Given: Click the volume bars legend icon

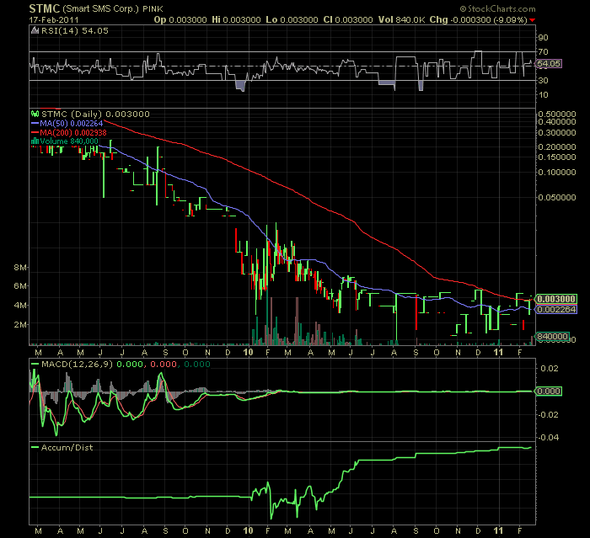Looking at the screenshot, I should 34,141.
